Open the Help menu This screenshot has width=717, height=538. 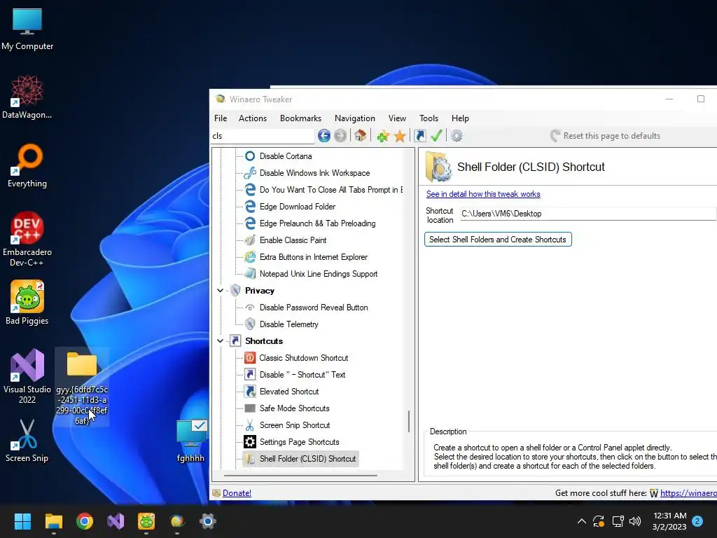click(x=460, y=118)
